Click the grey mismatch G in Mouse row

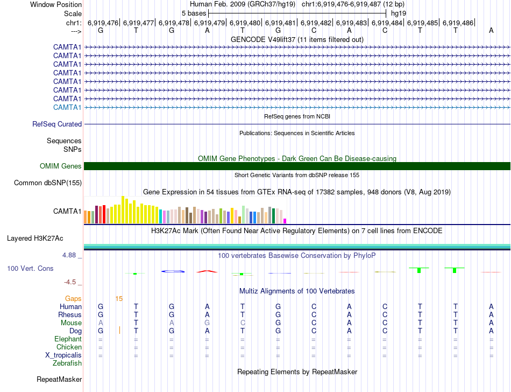click(x=207, y=323)
